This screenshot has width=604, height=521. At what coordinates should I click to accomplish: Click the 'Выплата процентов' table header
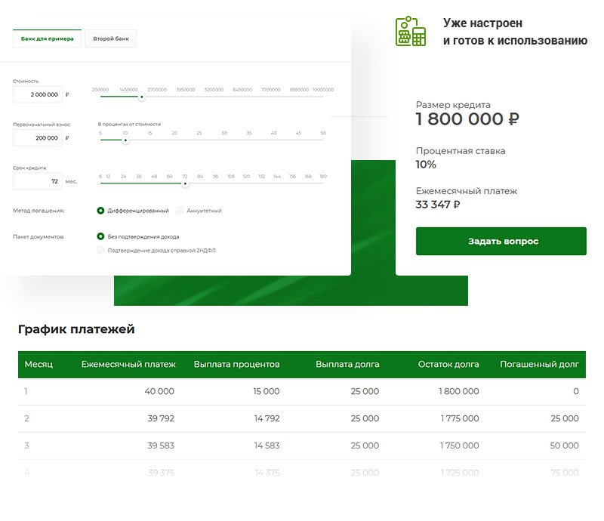pos(236,364)
